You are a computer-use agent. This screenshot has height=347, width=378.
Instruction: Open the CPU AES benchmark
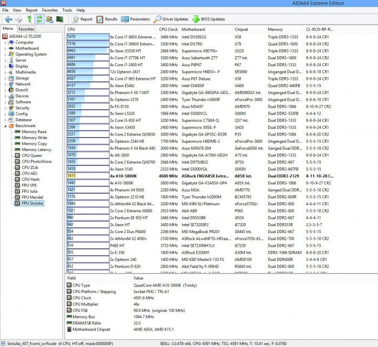pos(29,173)
